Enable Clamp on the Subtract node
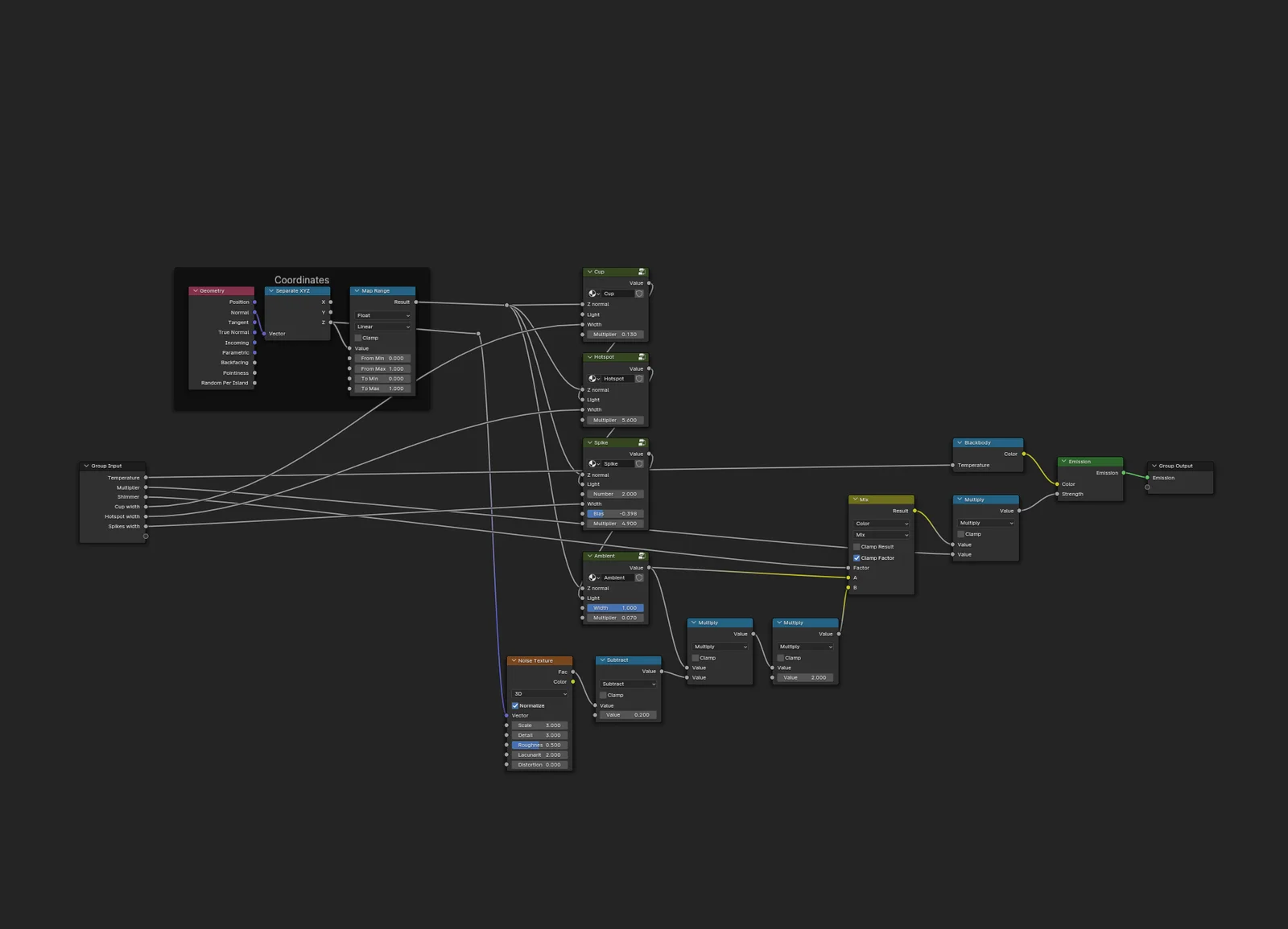Viewport: 1288px width, 929px height. click(x=604, y=695)
